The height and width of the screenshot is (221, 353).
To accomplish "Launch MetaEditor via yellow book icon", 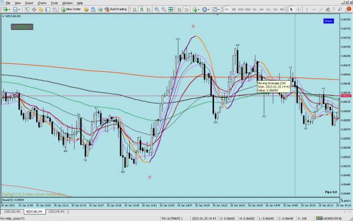I will [x=86, y=10].
